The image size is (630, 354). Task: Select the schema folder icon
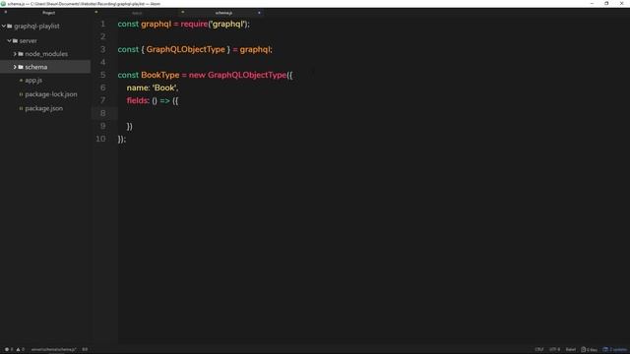(x=21, y=67)
